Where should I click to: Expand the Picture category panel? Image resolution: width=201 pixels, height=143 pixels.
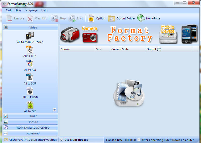click(x=33, y=122)
